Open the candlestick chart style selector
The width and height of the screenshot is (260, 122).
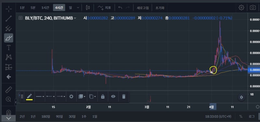(88, 7)
